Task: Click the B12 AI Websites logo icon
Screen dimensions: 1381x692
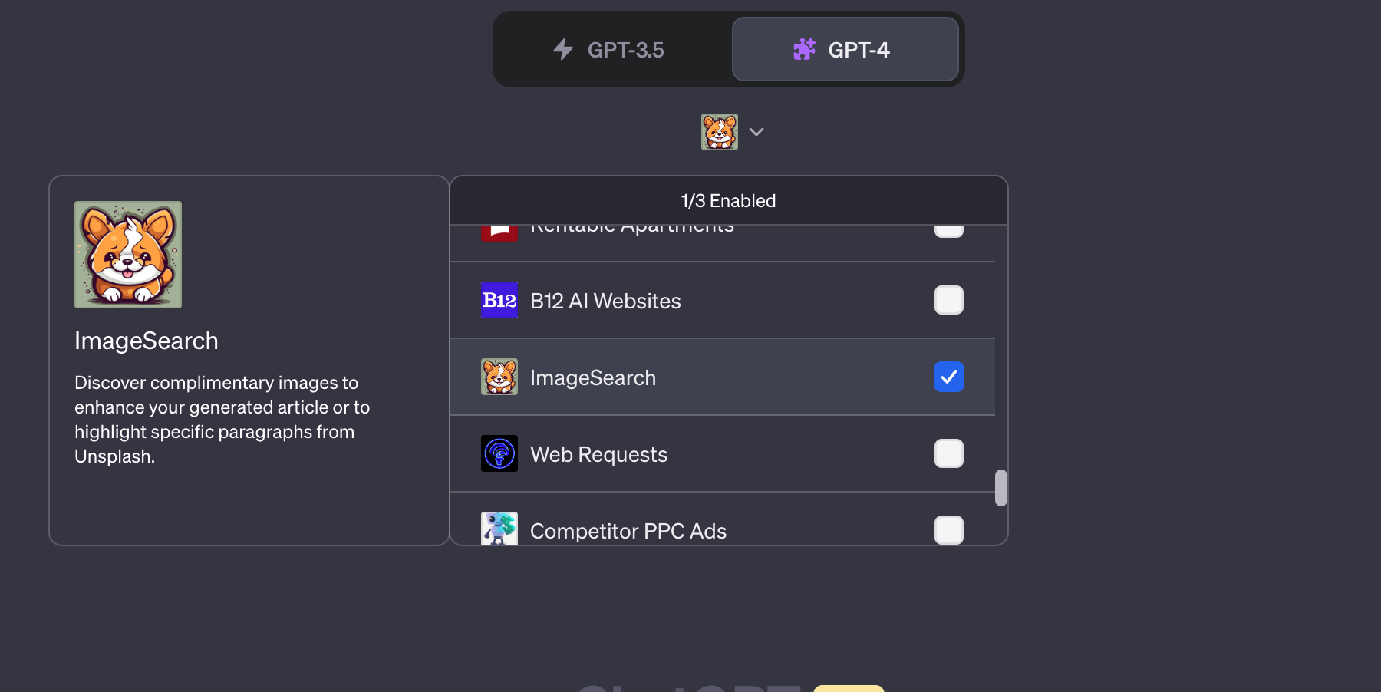Action: coord(499,300)
